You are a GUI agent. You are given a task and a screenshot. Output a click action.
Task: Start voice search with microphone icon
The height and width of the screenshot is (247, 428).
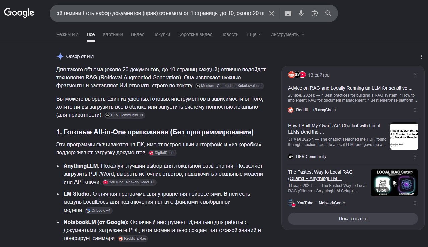coord(301,13)
